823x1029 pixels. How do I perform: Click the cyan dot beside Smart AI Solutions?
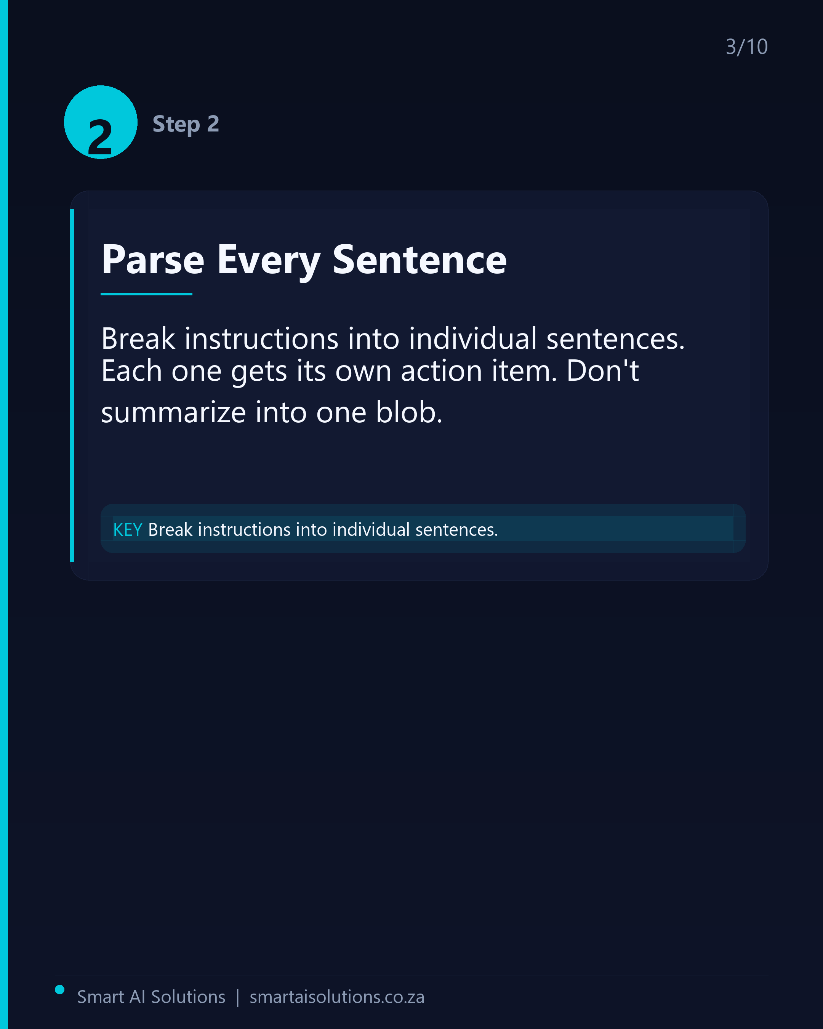(x=60, y=989)
